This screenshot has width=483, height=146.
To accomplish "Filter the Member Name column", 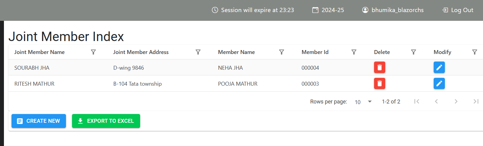I will [x=281, y=52].
